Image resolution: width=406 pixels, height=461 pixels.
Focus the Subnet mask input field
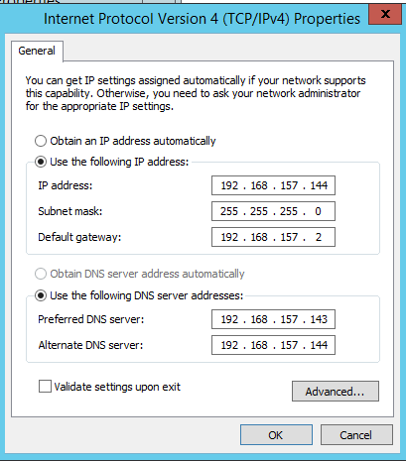(x=273, y=211)
